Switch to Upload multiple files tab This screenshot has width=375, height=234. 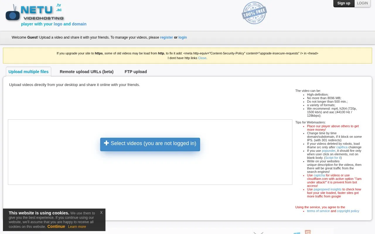28,72
